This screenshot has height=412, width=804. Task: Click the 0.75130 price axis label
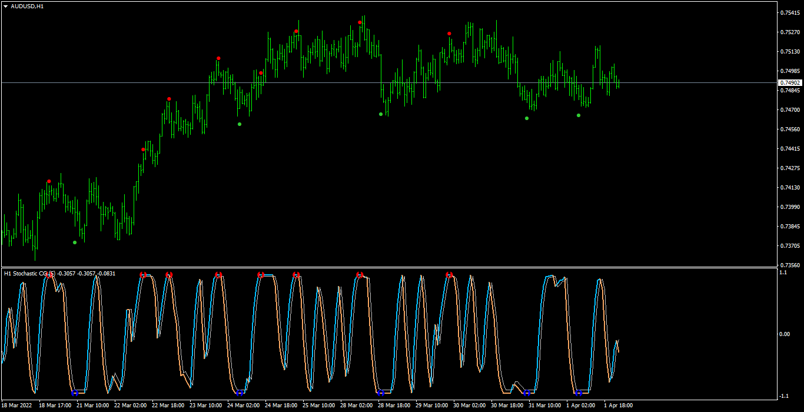tap(789, 52)
